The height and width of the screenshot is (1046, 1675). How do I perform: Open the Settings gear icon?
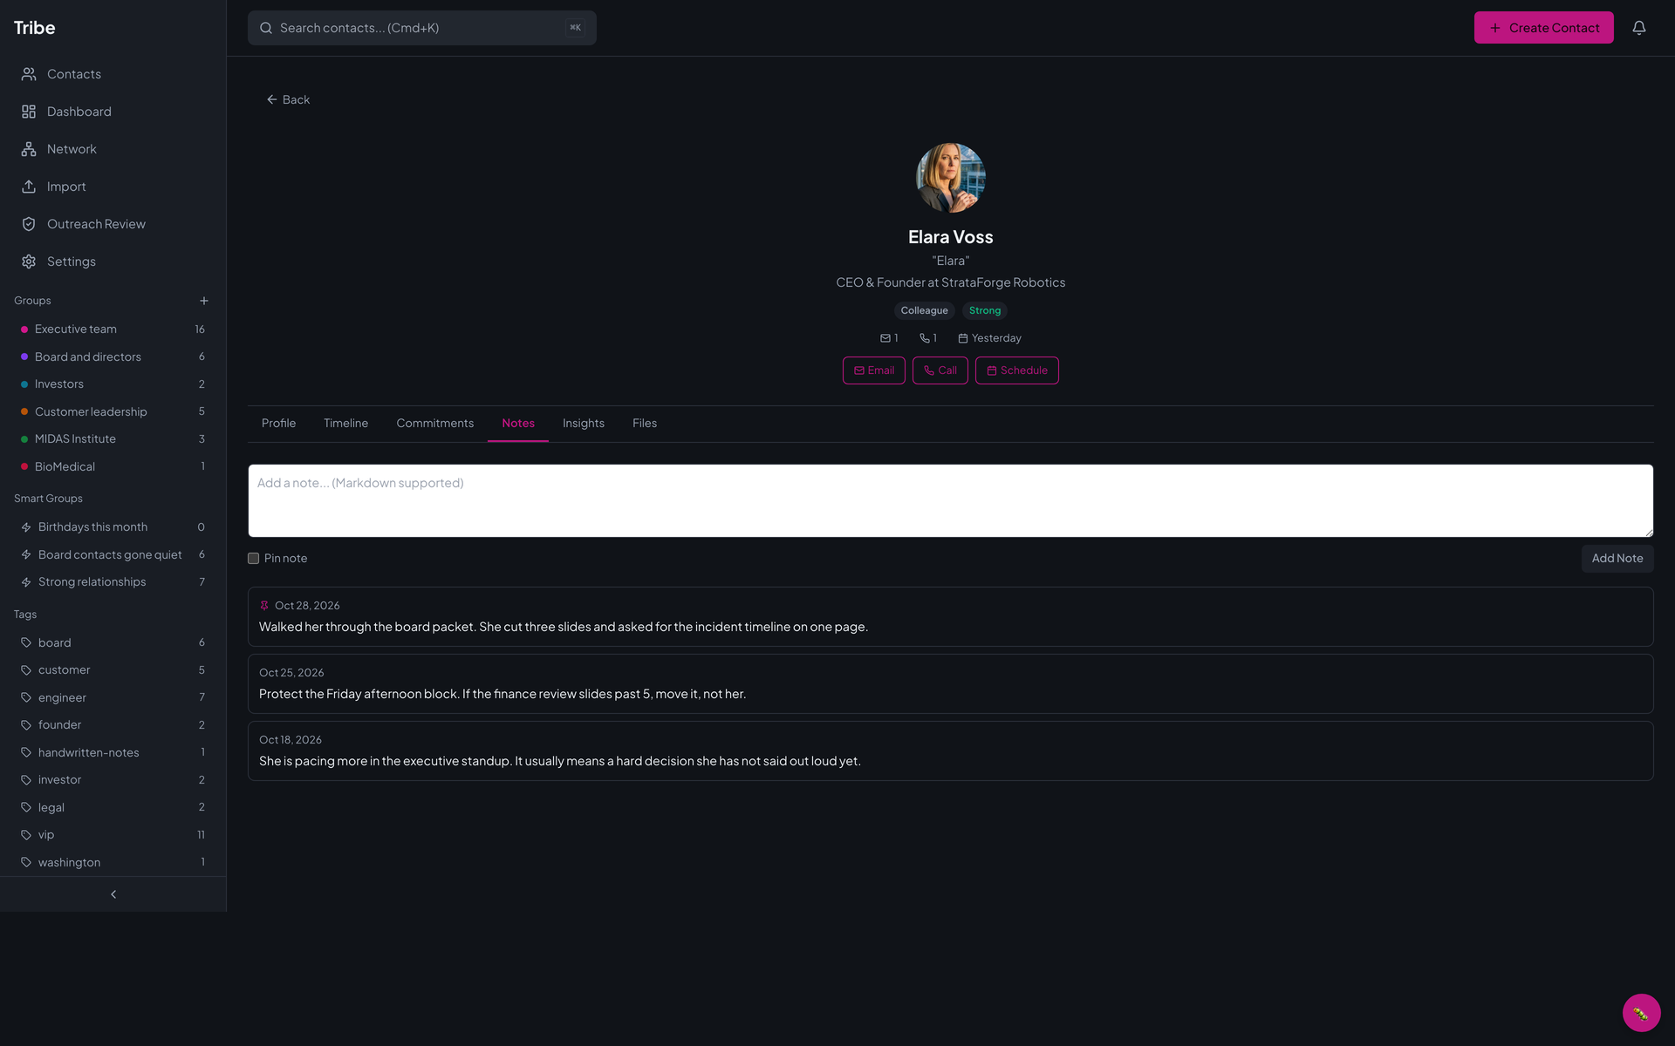(x=29, y=261)
